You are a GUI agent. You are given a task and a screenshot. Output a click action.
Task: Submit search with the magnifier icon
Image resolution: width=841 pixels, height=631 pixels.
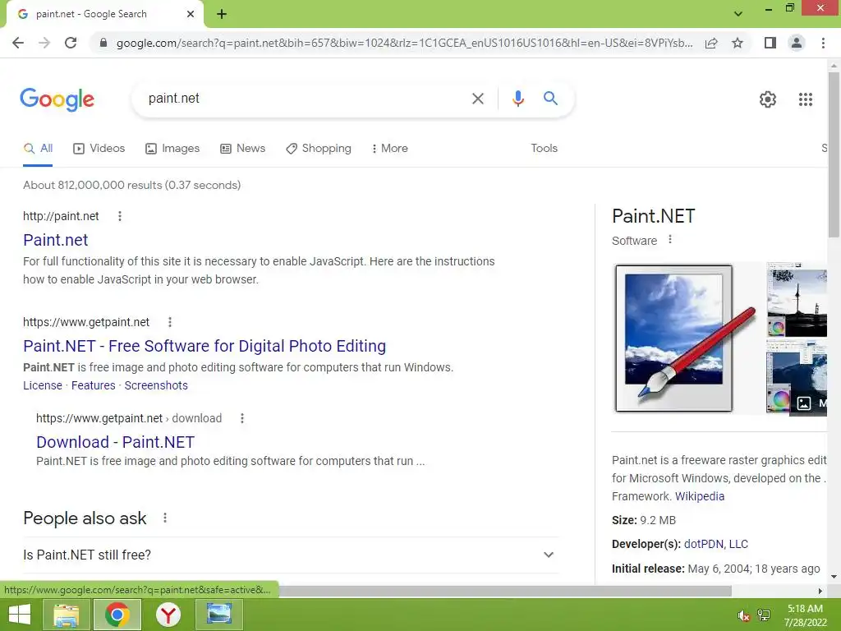point(550,99)
